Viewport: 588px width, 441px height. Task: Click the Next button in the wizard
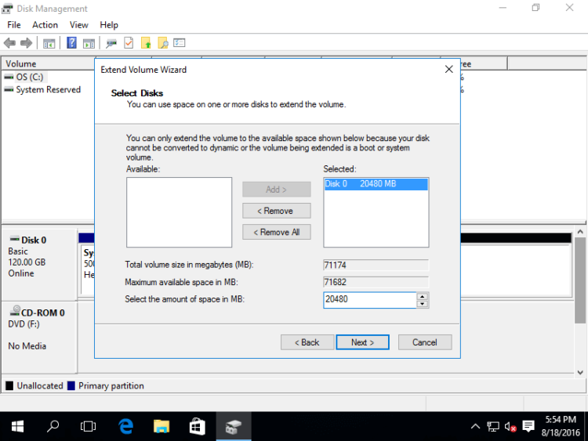pyautogui.click(x=362, y=342)
